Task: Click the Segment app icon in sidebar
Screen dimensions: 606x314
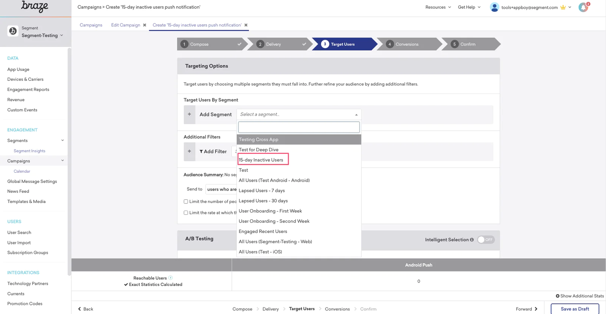Action: 13,31
